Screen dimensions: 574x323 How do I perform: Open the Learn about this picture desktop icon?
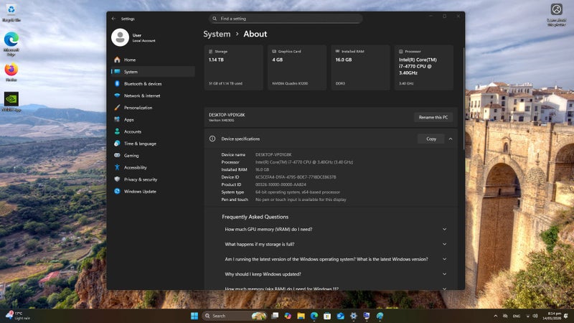point(557,14)
